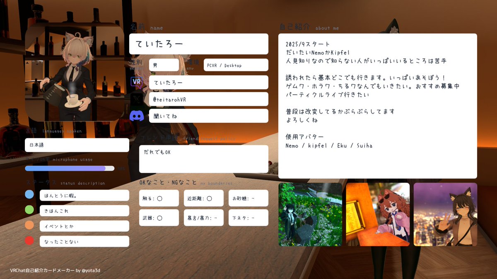Open the garden avatar thumbnail

coord(310,215)
